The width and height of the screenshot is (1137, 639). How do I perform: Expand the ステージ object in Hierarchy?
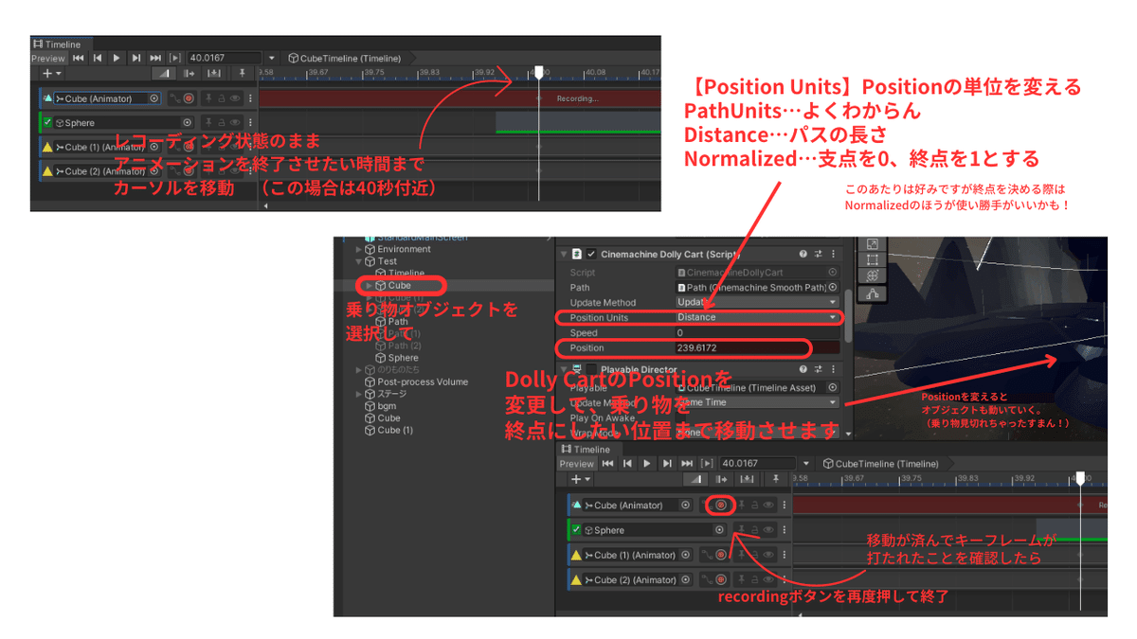tap(359, 394)
